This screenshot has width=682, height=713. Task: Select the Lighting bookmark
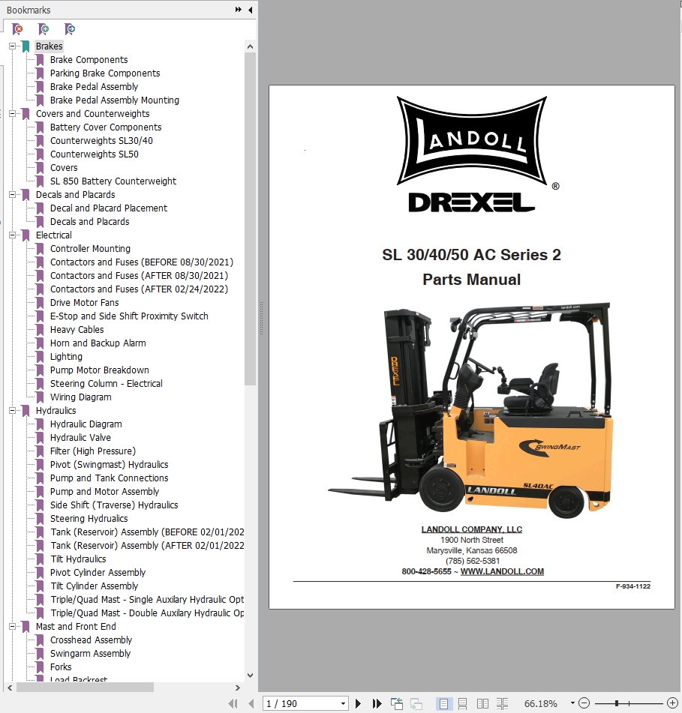66,357
